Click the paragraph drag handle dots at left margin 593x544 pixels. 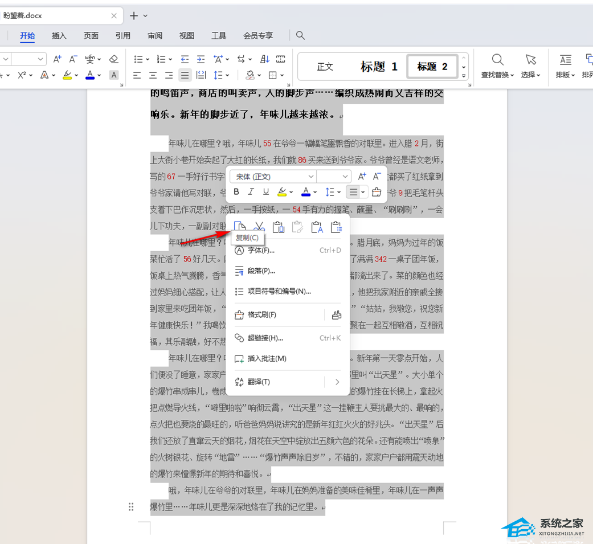point(131,507)
